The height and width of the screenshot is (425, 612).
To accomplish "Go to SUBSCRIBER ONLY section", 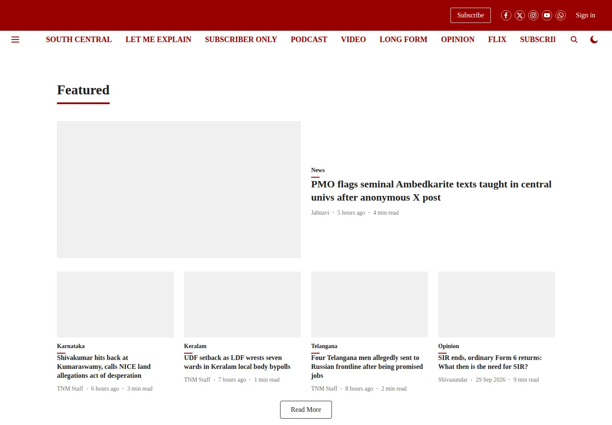I will (241, 40).
